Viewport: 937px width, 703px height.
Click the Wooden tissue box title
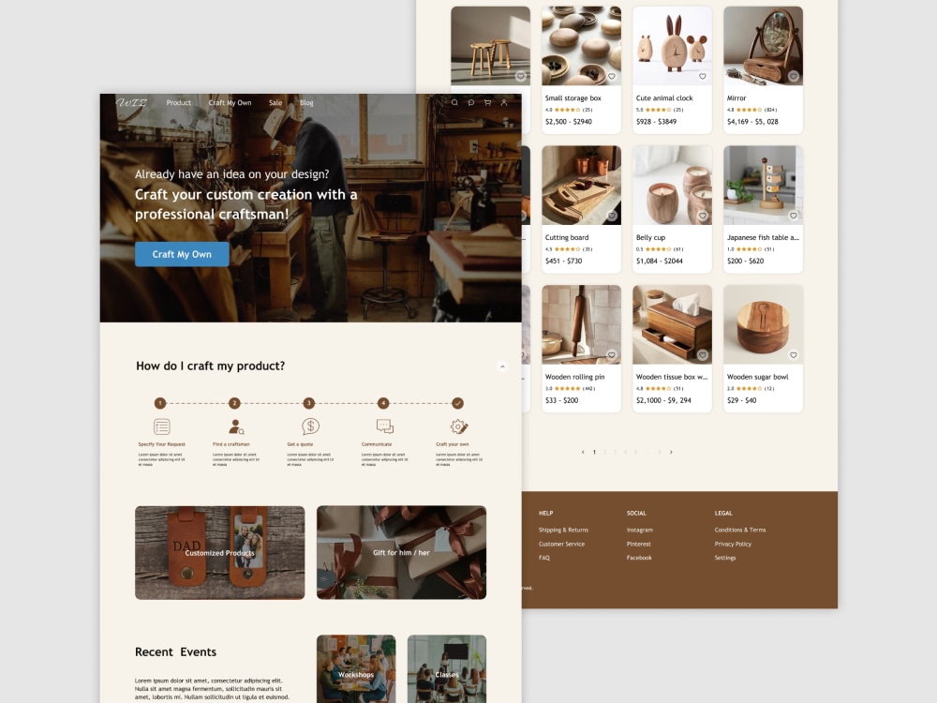(672, 377)
